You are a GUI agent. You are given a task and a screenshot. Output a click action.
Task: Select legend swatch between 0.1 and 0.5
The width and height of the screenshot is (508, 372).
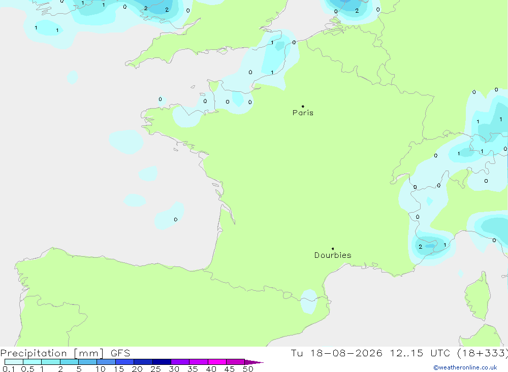tap(14, 362)
